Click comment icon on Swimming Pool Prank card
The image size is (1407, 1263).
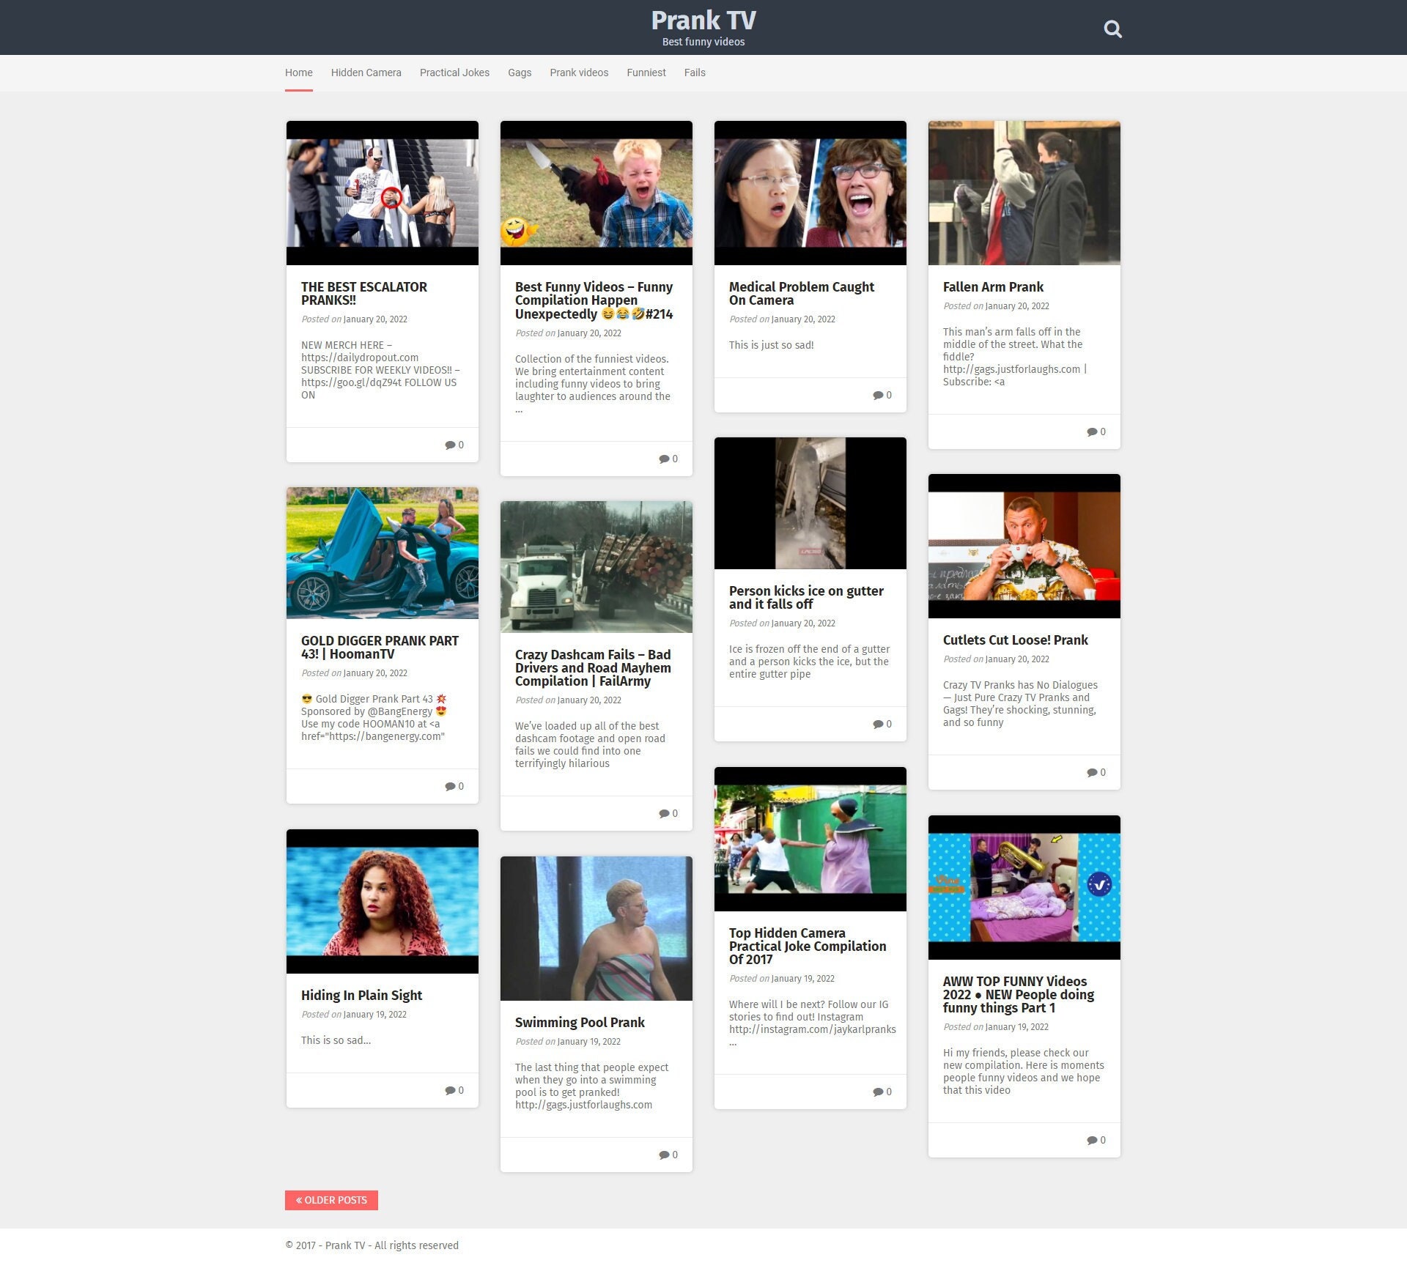click(664, 1155)
